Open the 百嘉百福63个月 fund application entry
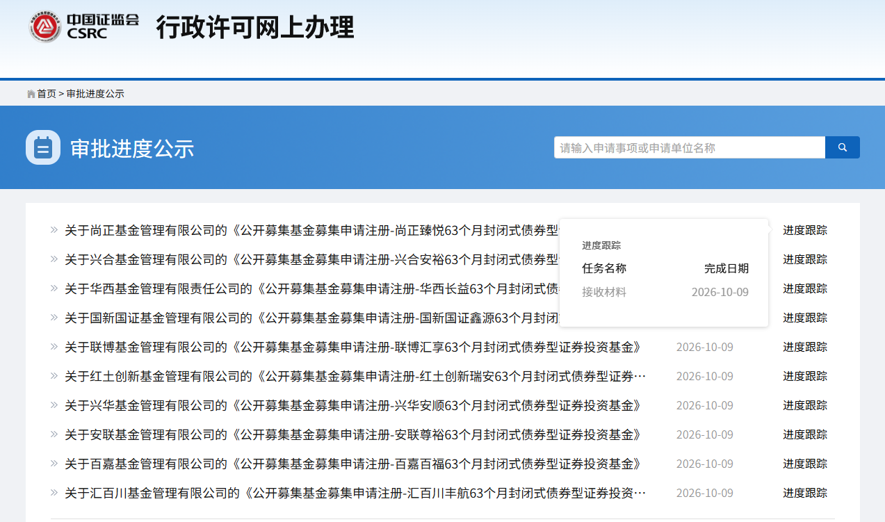The width and height of the screenshot is (885, 522). (353, 464)
